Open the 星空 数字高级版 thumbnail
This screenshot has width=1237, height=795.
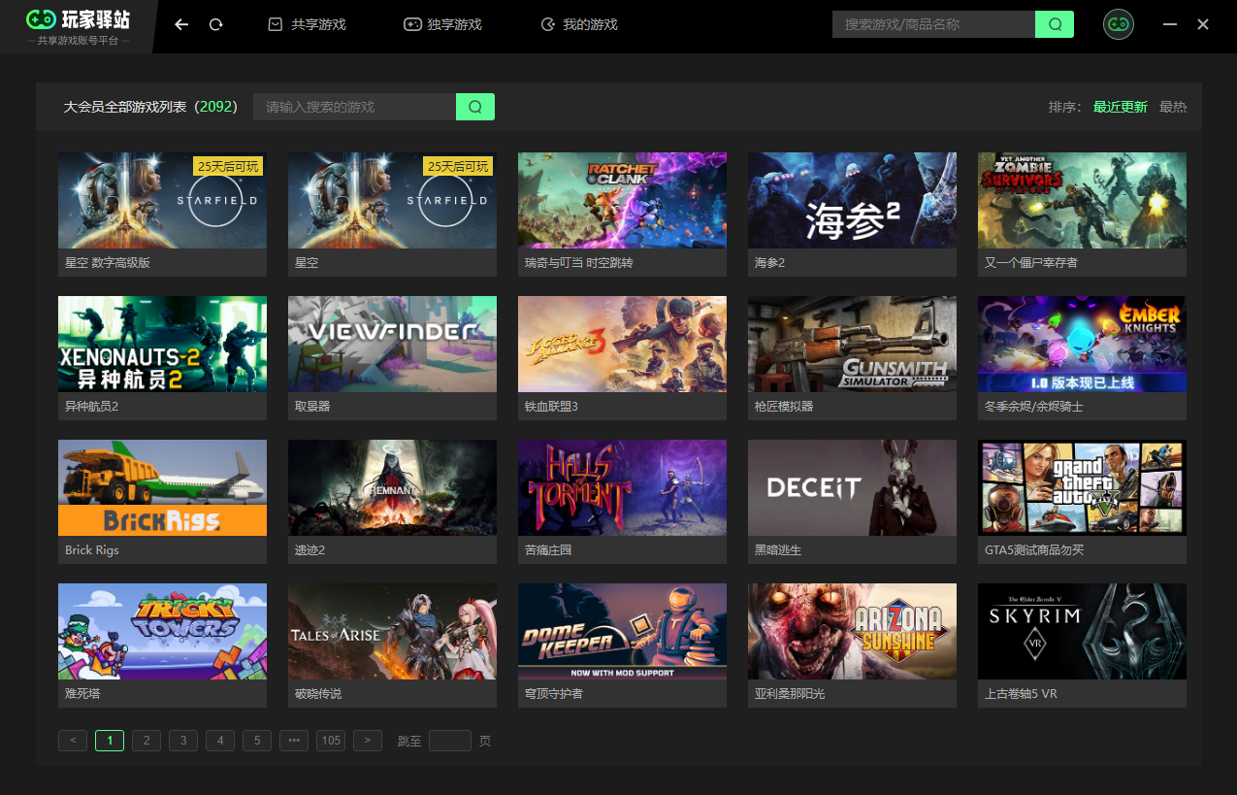[x=162, y=200]
